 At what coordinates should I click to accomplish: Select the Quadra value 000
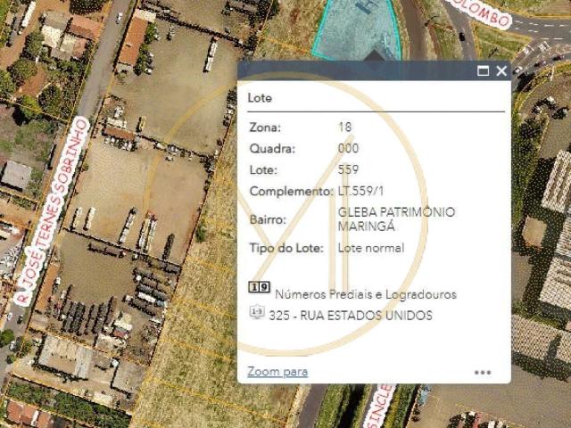(348, 149)
